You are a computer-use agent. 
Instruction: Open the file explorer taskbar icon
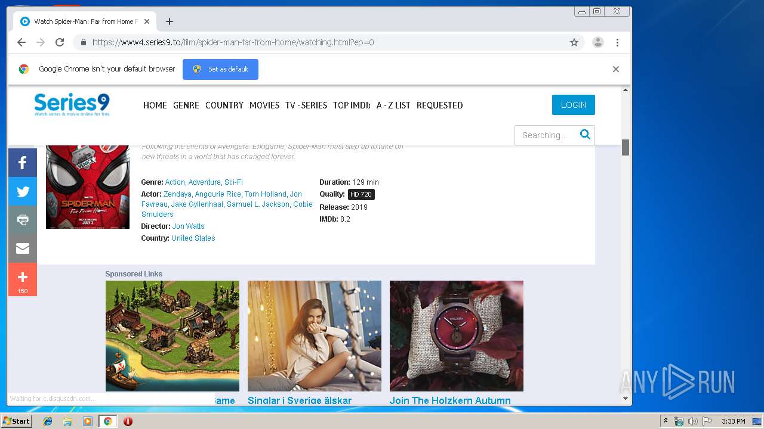[x=67, y=421]
